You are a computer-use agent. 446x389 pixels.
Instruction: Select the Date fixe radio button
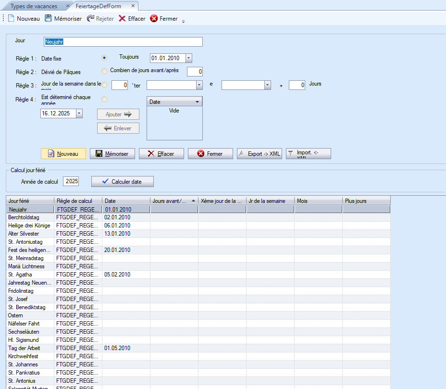104,58
